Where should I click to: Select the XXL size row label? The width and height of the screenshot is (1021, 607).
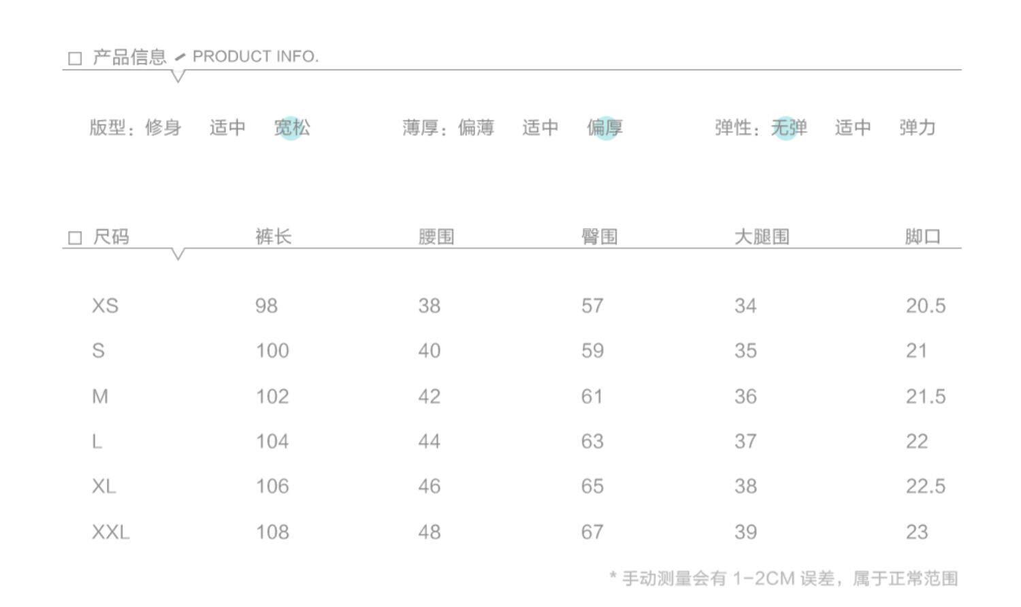tap(110, 532)
